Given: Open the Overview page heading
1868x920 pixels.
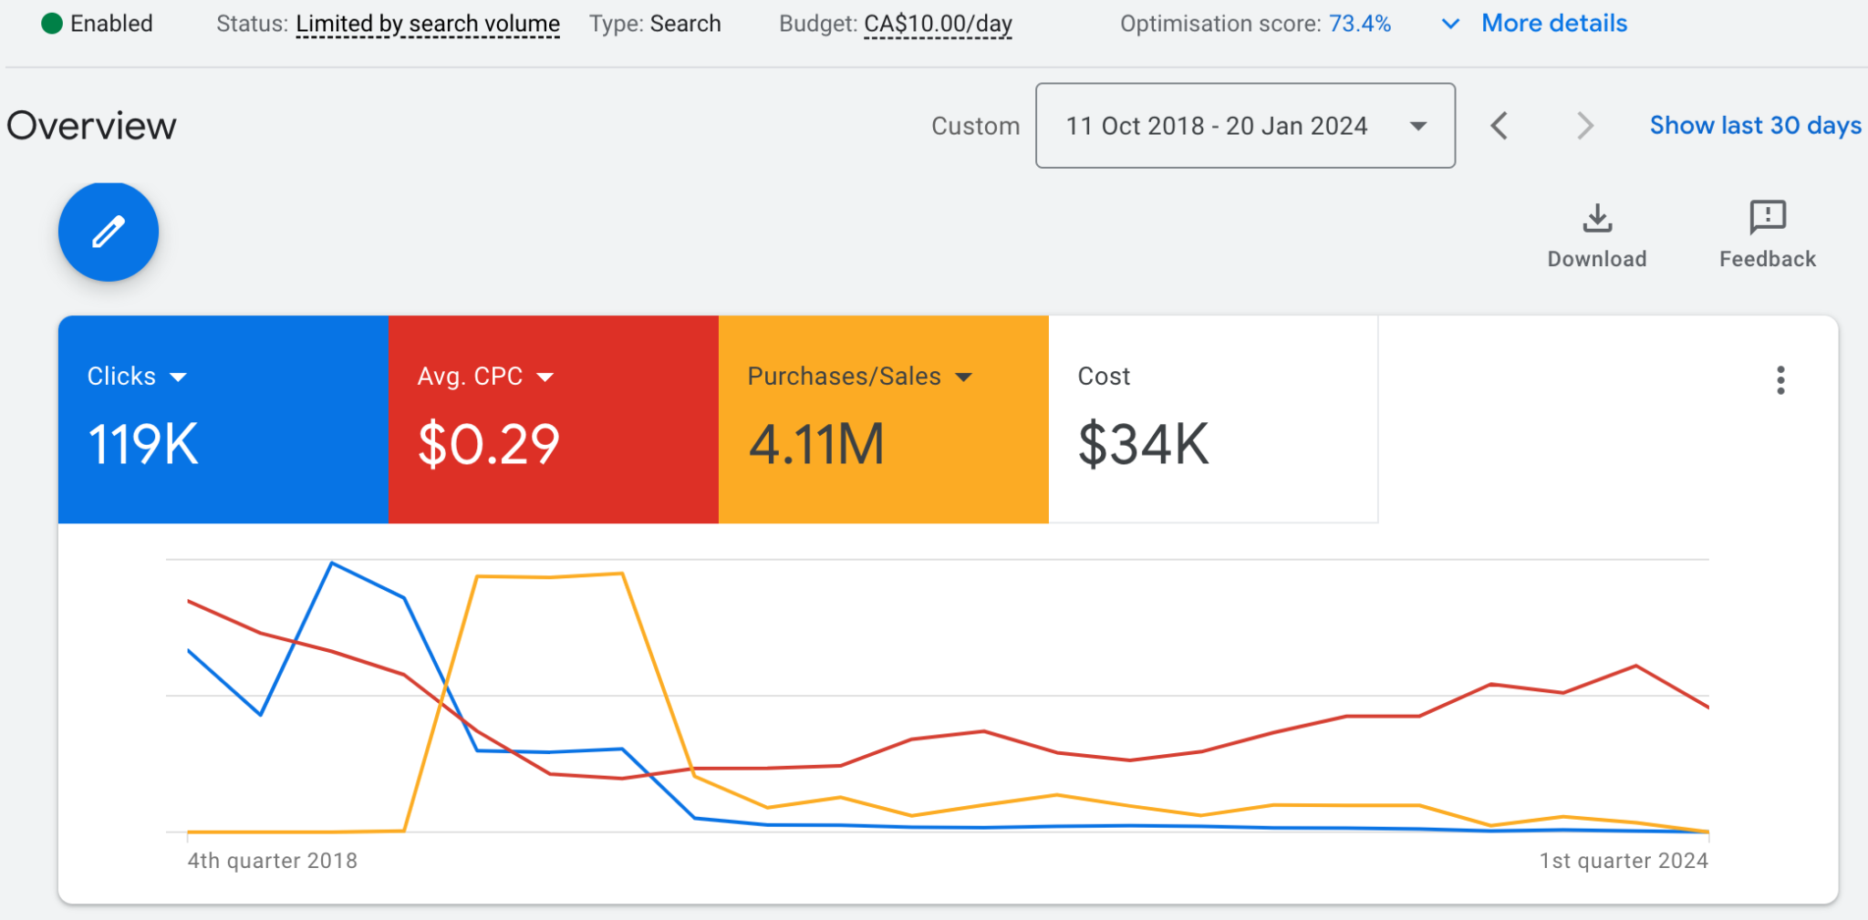Looking at the screenshot, I should tap(91, 125).
